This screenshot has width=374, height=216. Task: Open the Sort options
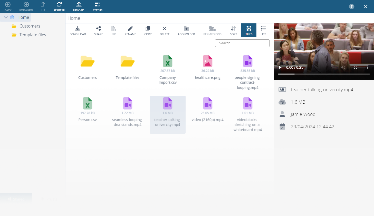pyautogui.click(x=233, y=30)
